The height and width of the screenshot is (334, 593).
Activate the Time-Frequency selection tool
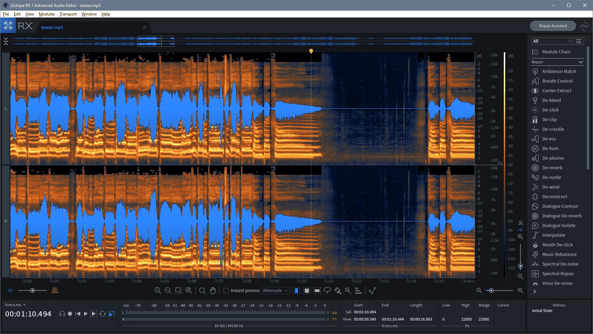[x=307, y=291]
